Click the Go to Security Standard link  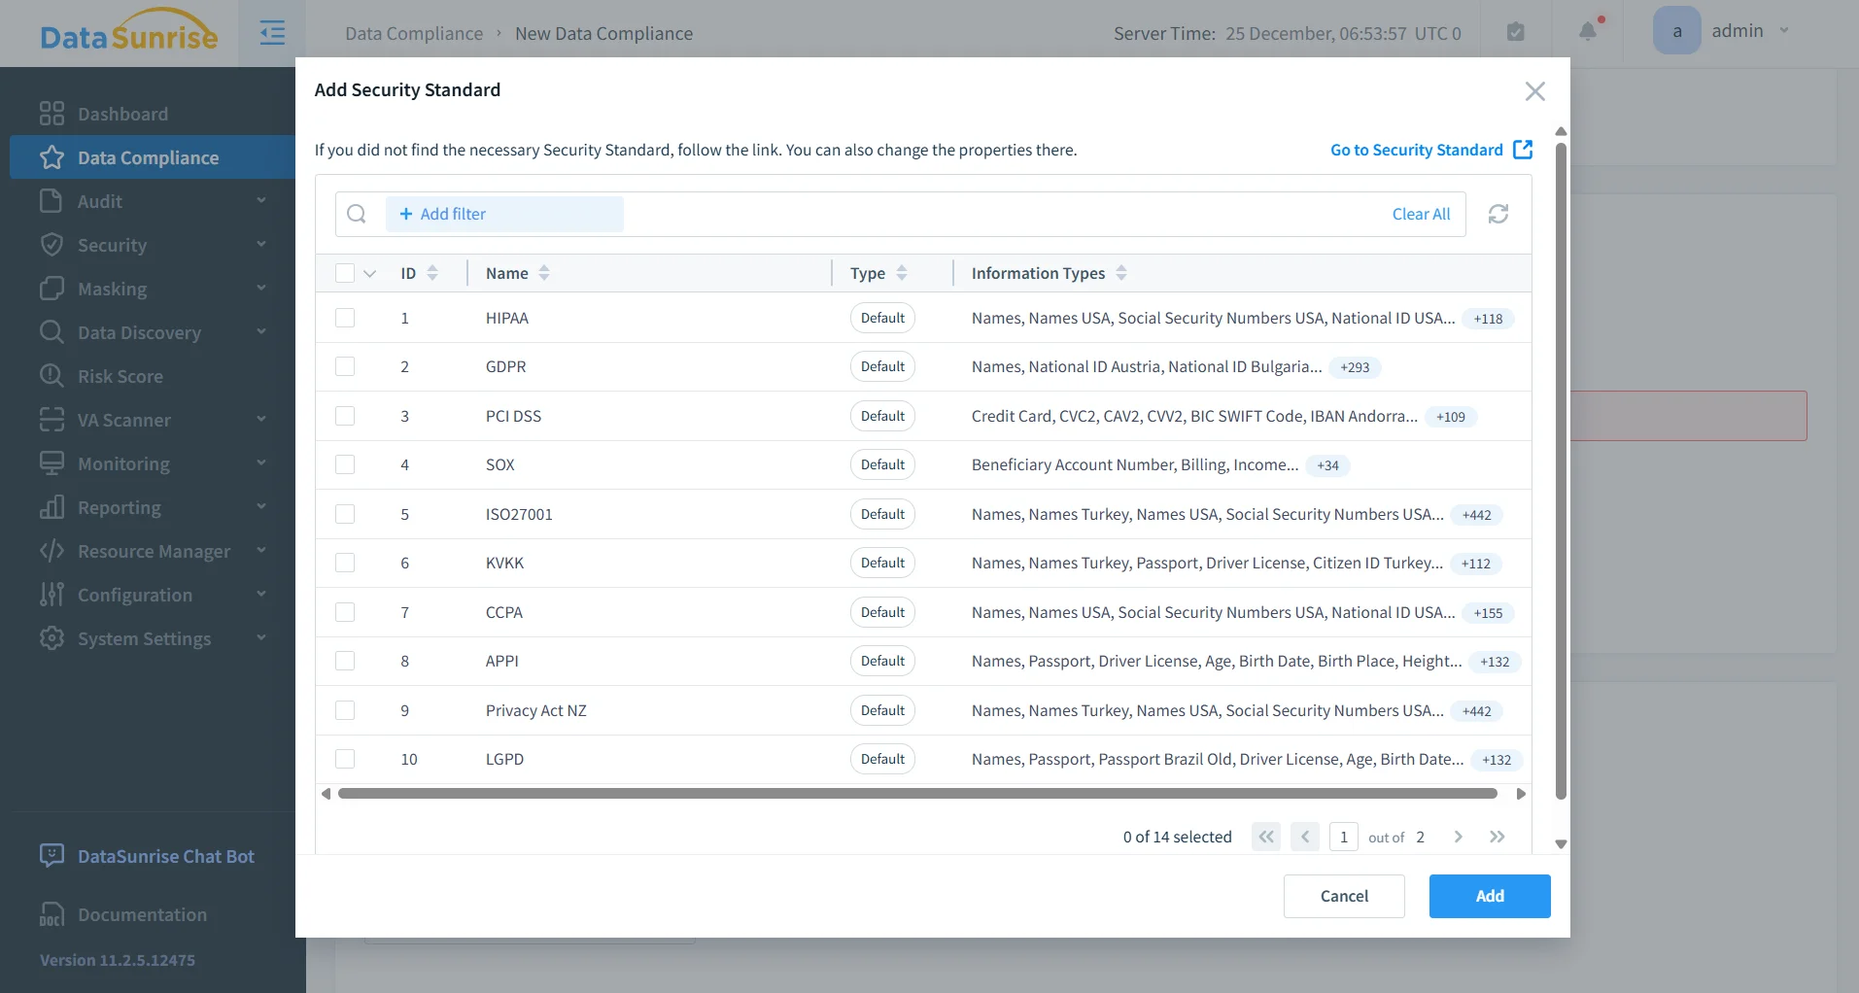click(1416, 150)
